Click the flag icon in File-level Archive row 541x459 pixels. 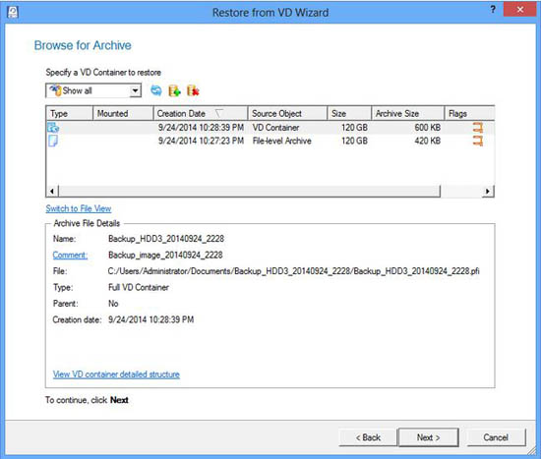477,141
